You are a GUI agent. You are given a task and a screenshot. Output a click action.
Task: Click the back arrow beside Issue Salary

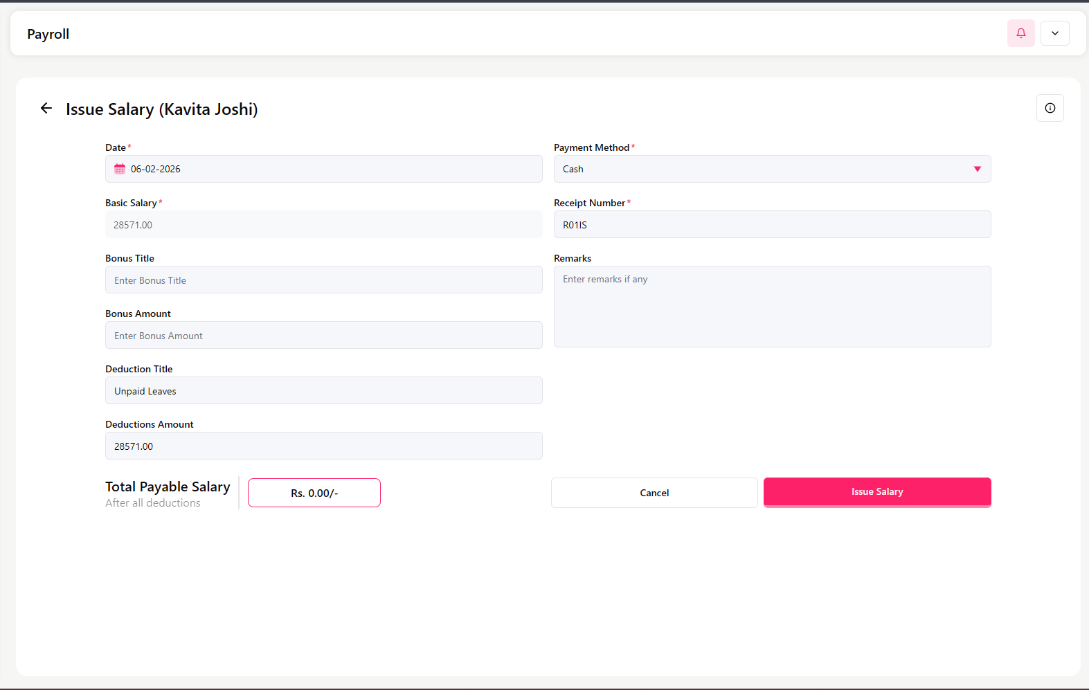(46, 108)
